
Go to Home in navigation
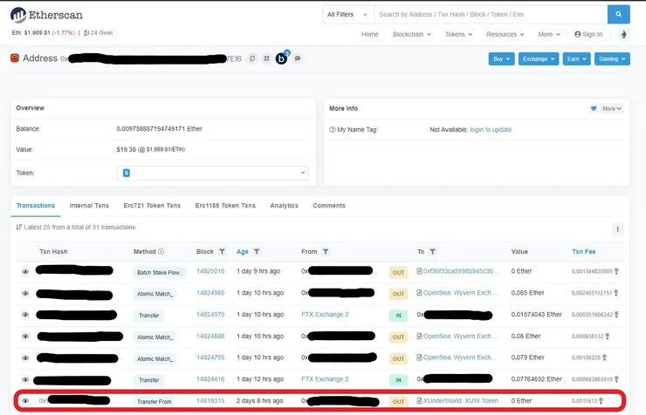click(x=369, y=35)
